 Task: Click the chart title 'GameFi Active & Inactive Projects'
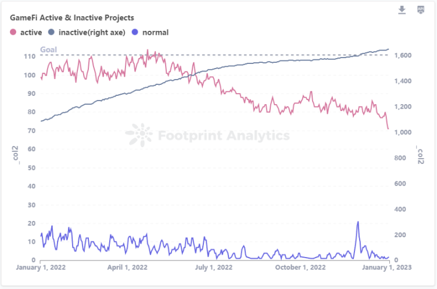tap(72, 18)
